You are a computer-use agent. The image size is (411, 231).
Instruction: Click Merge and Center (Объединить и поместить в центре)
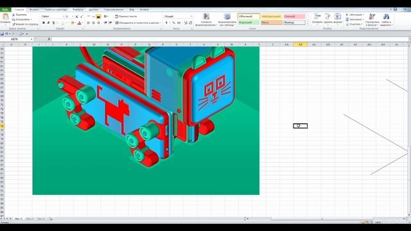[x=138, y=23]
